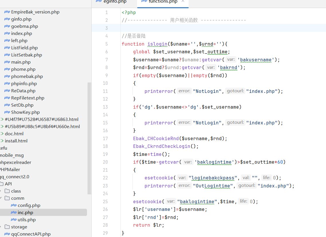The image size is (326, 237).
Task: Click the PHP file icon next to phpinfo.php
Action: point(7,84)
